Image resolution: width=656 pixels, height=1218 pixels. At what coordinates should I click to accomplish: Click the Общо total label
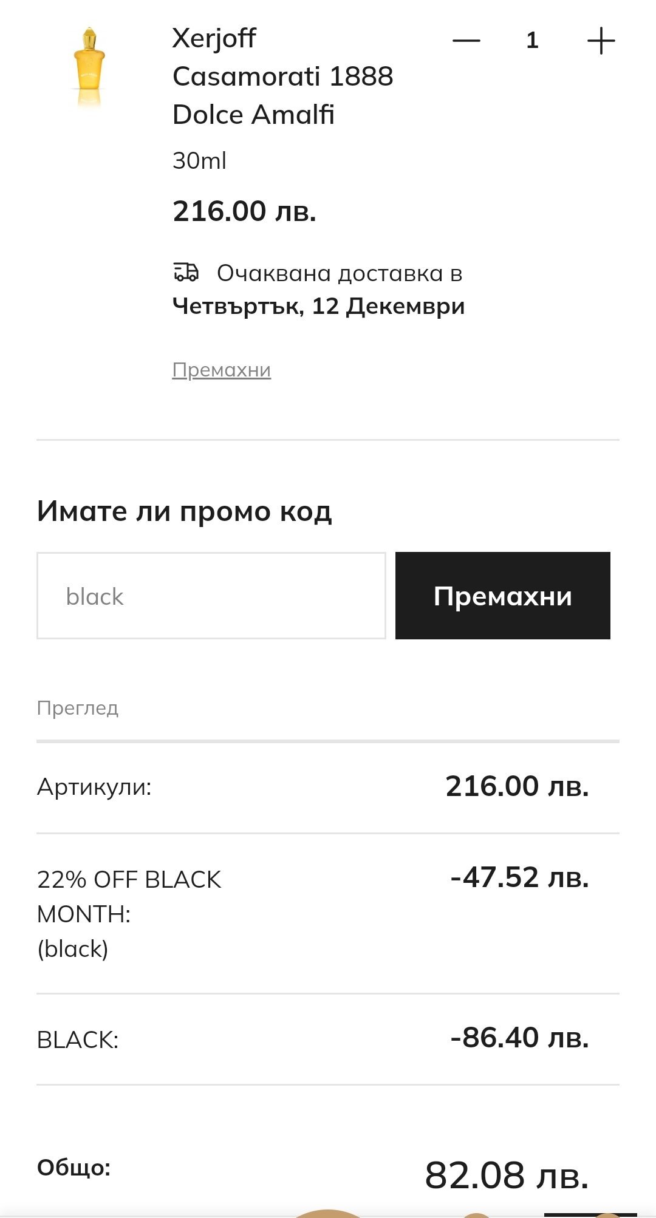pyautogui.click(x=73, y=1167)
